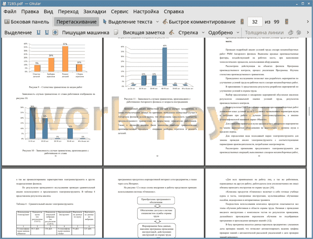The height and width of the screenshot is (239, 313).
Task: Click the quick annotation pen icon
Action: [165, 22]
